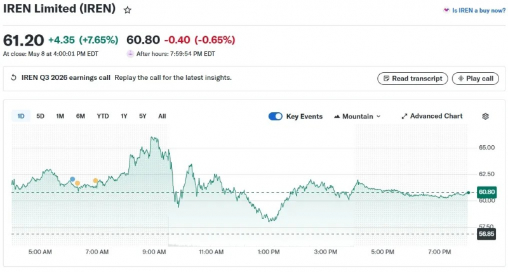Image resolution: width=508 pixels, height=272 pixels.
Task: Add IREN to watchlist with star icon
Action: [x=128, y=10]
